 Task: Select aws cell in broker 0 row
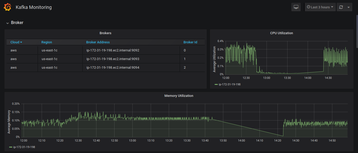click(x=22, y=50)
